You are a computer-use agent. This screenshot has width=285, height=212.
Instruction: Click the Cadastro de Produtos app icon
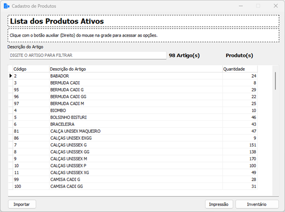(7, 6)
